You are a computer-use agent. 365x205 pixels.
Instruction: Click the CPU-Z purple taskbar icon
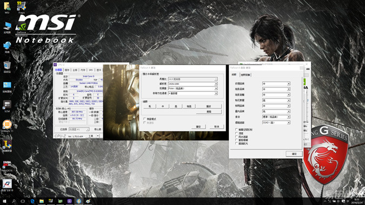point(69,201)
